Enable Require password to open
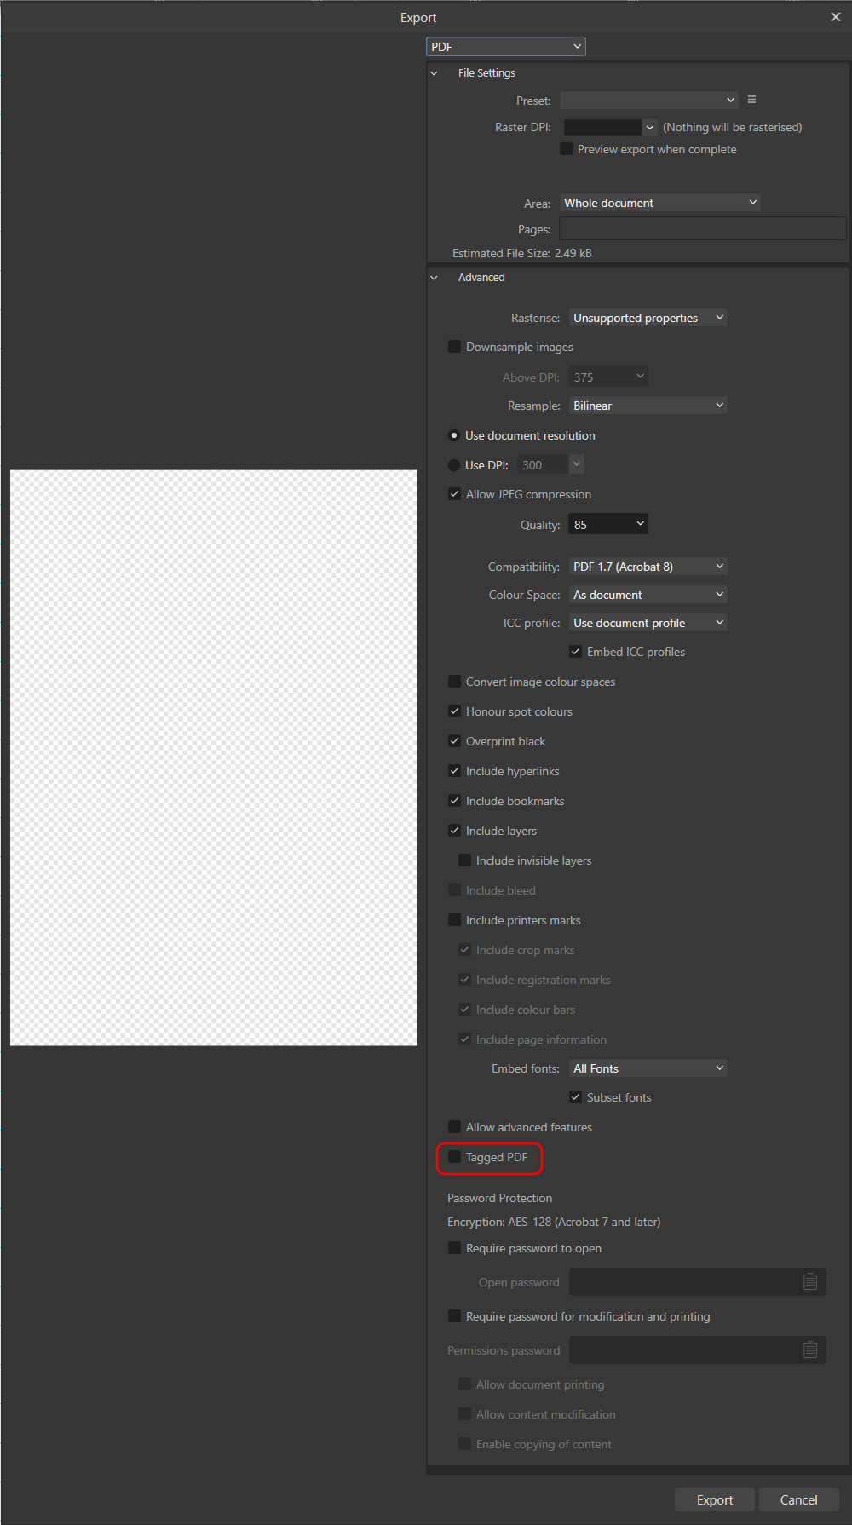This screenshot has width=852, height=1525. (455, 1248)
